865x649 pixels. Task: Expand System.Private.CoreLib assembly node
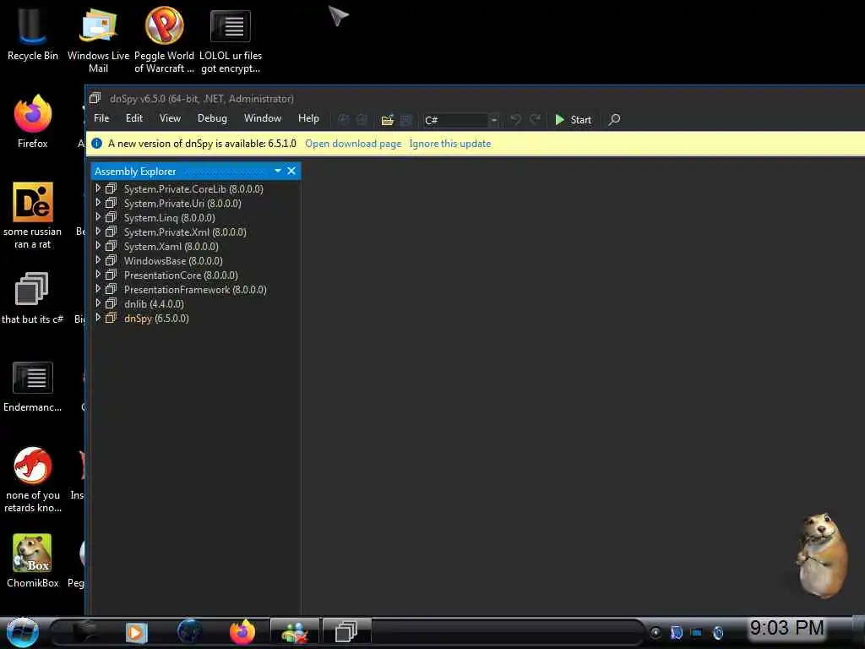point(98,188)
